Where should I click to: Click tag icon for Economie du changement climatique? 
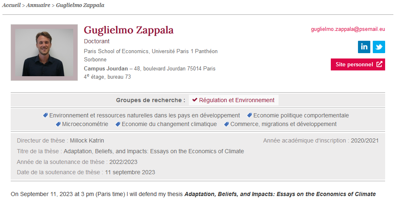[x=118, y=124]
